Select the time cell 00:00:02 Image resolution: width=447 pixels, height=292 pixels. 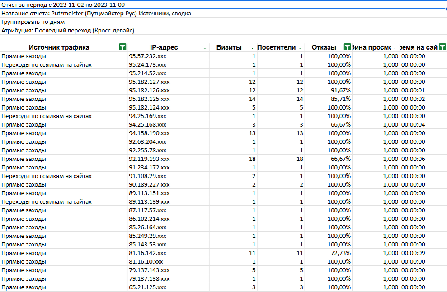(423, 99)
